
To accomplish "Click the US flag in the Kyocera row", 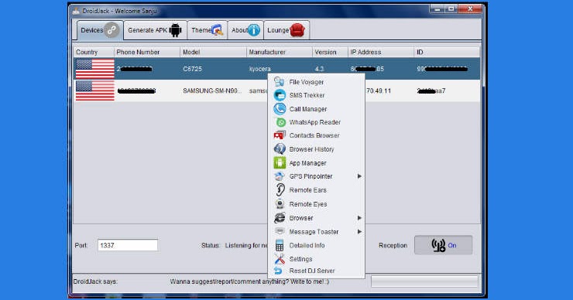I will tap(95, 69).
